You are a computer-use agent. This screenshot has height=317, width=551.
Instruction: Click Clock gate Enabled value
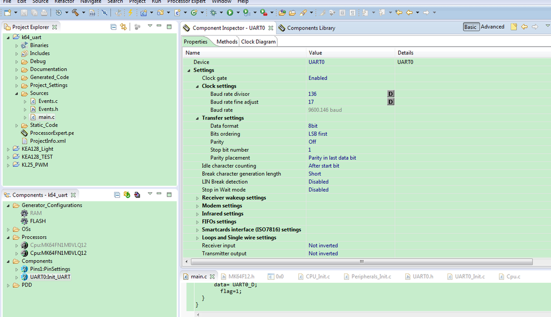click(318, 78)
